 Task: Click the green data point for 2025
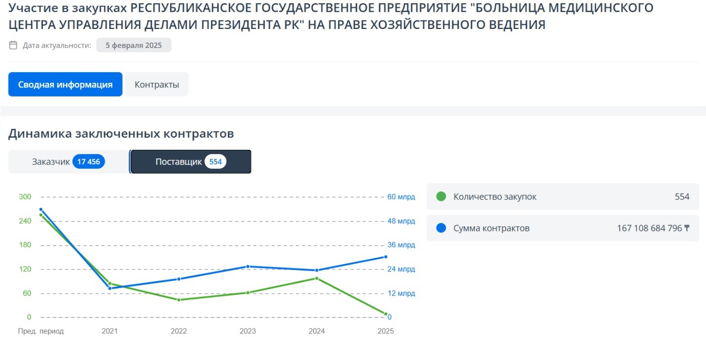[386, 314]
